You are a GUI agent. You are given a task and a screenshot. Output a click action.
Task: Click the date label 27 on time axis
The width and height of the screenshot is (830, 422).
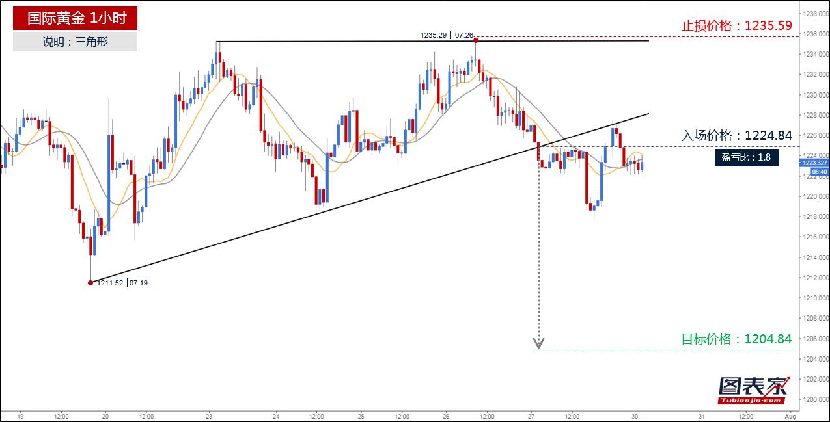(532, 416)
